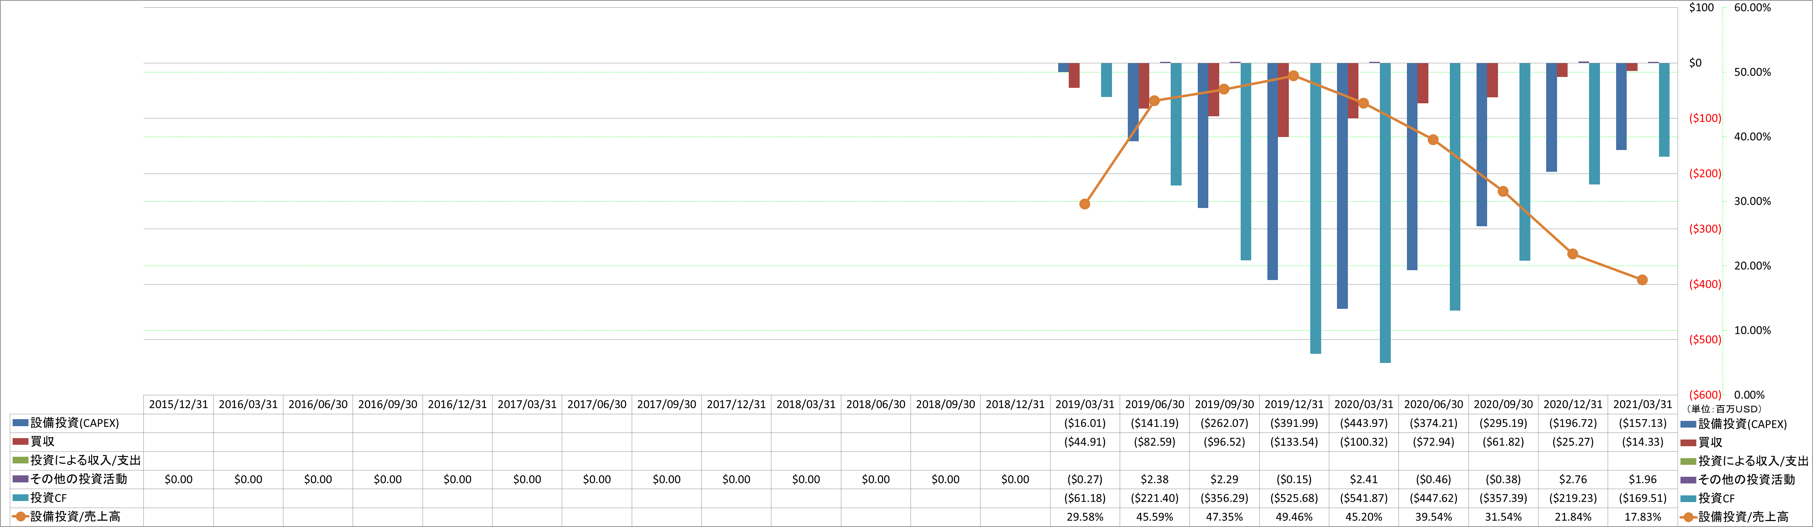The height and width of the screenshot is (527, 1813).
Task: Click the blue 設備投資(CAPEX) legend swatch on left
Action: coord(20,423)
